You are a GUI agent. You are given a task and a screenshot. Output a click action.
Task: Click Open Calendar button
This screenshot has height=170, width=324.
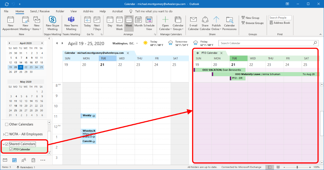(x=165, y=23)
